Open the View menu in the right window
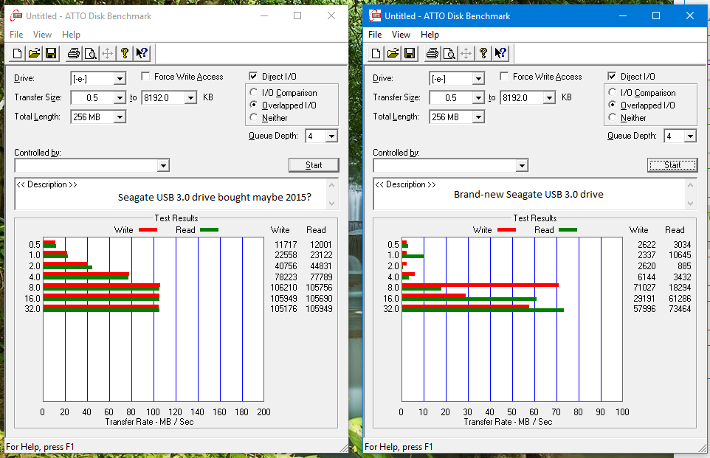Viewport: 710px width, 458px height. tap(401, 34)
